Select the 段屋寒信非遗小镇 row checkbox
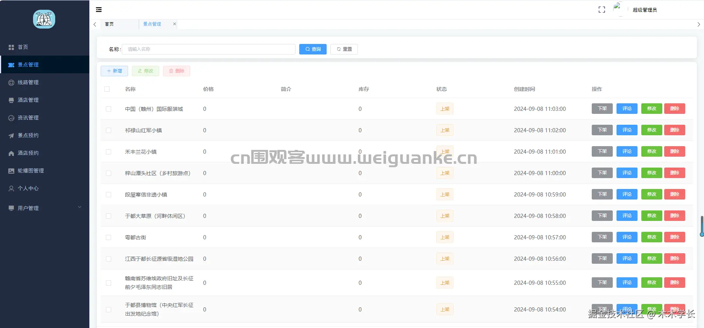 click(109, 195)
